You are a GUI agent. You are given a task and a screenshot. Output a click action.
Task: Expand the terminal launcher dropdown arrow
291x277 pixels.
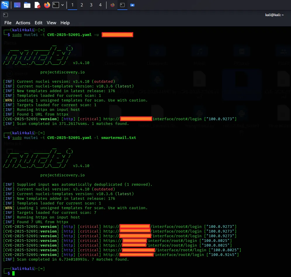(63, 5)
